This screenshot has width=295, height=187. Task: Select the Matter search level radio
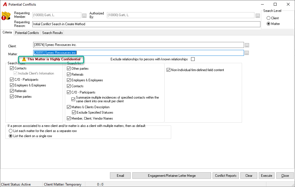coord(268,24)
